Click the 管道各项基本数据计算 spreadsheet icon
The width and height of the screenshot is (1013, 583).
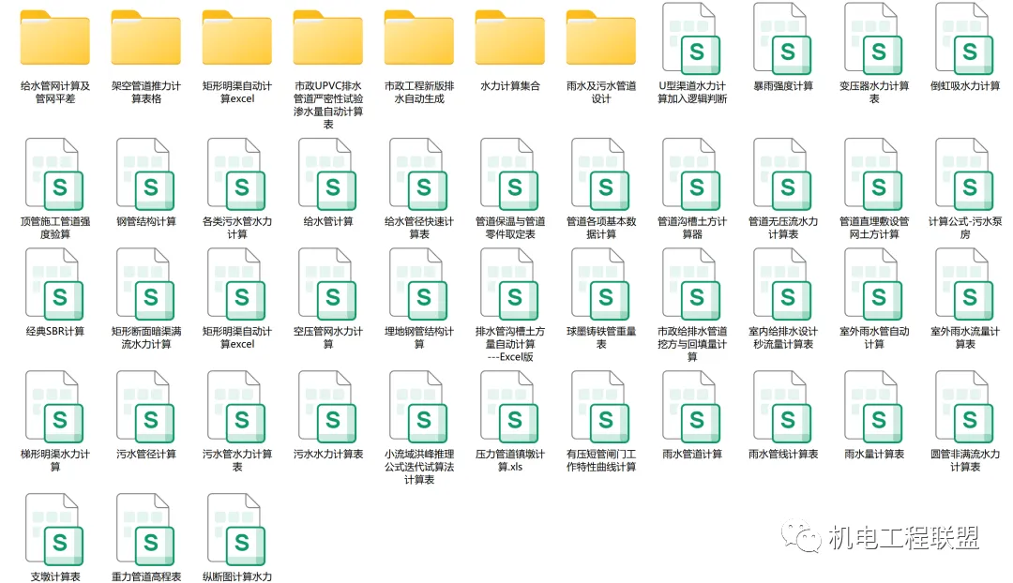click(x=601, y=174)
